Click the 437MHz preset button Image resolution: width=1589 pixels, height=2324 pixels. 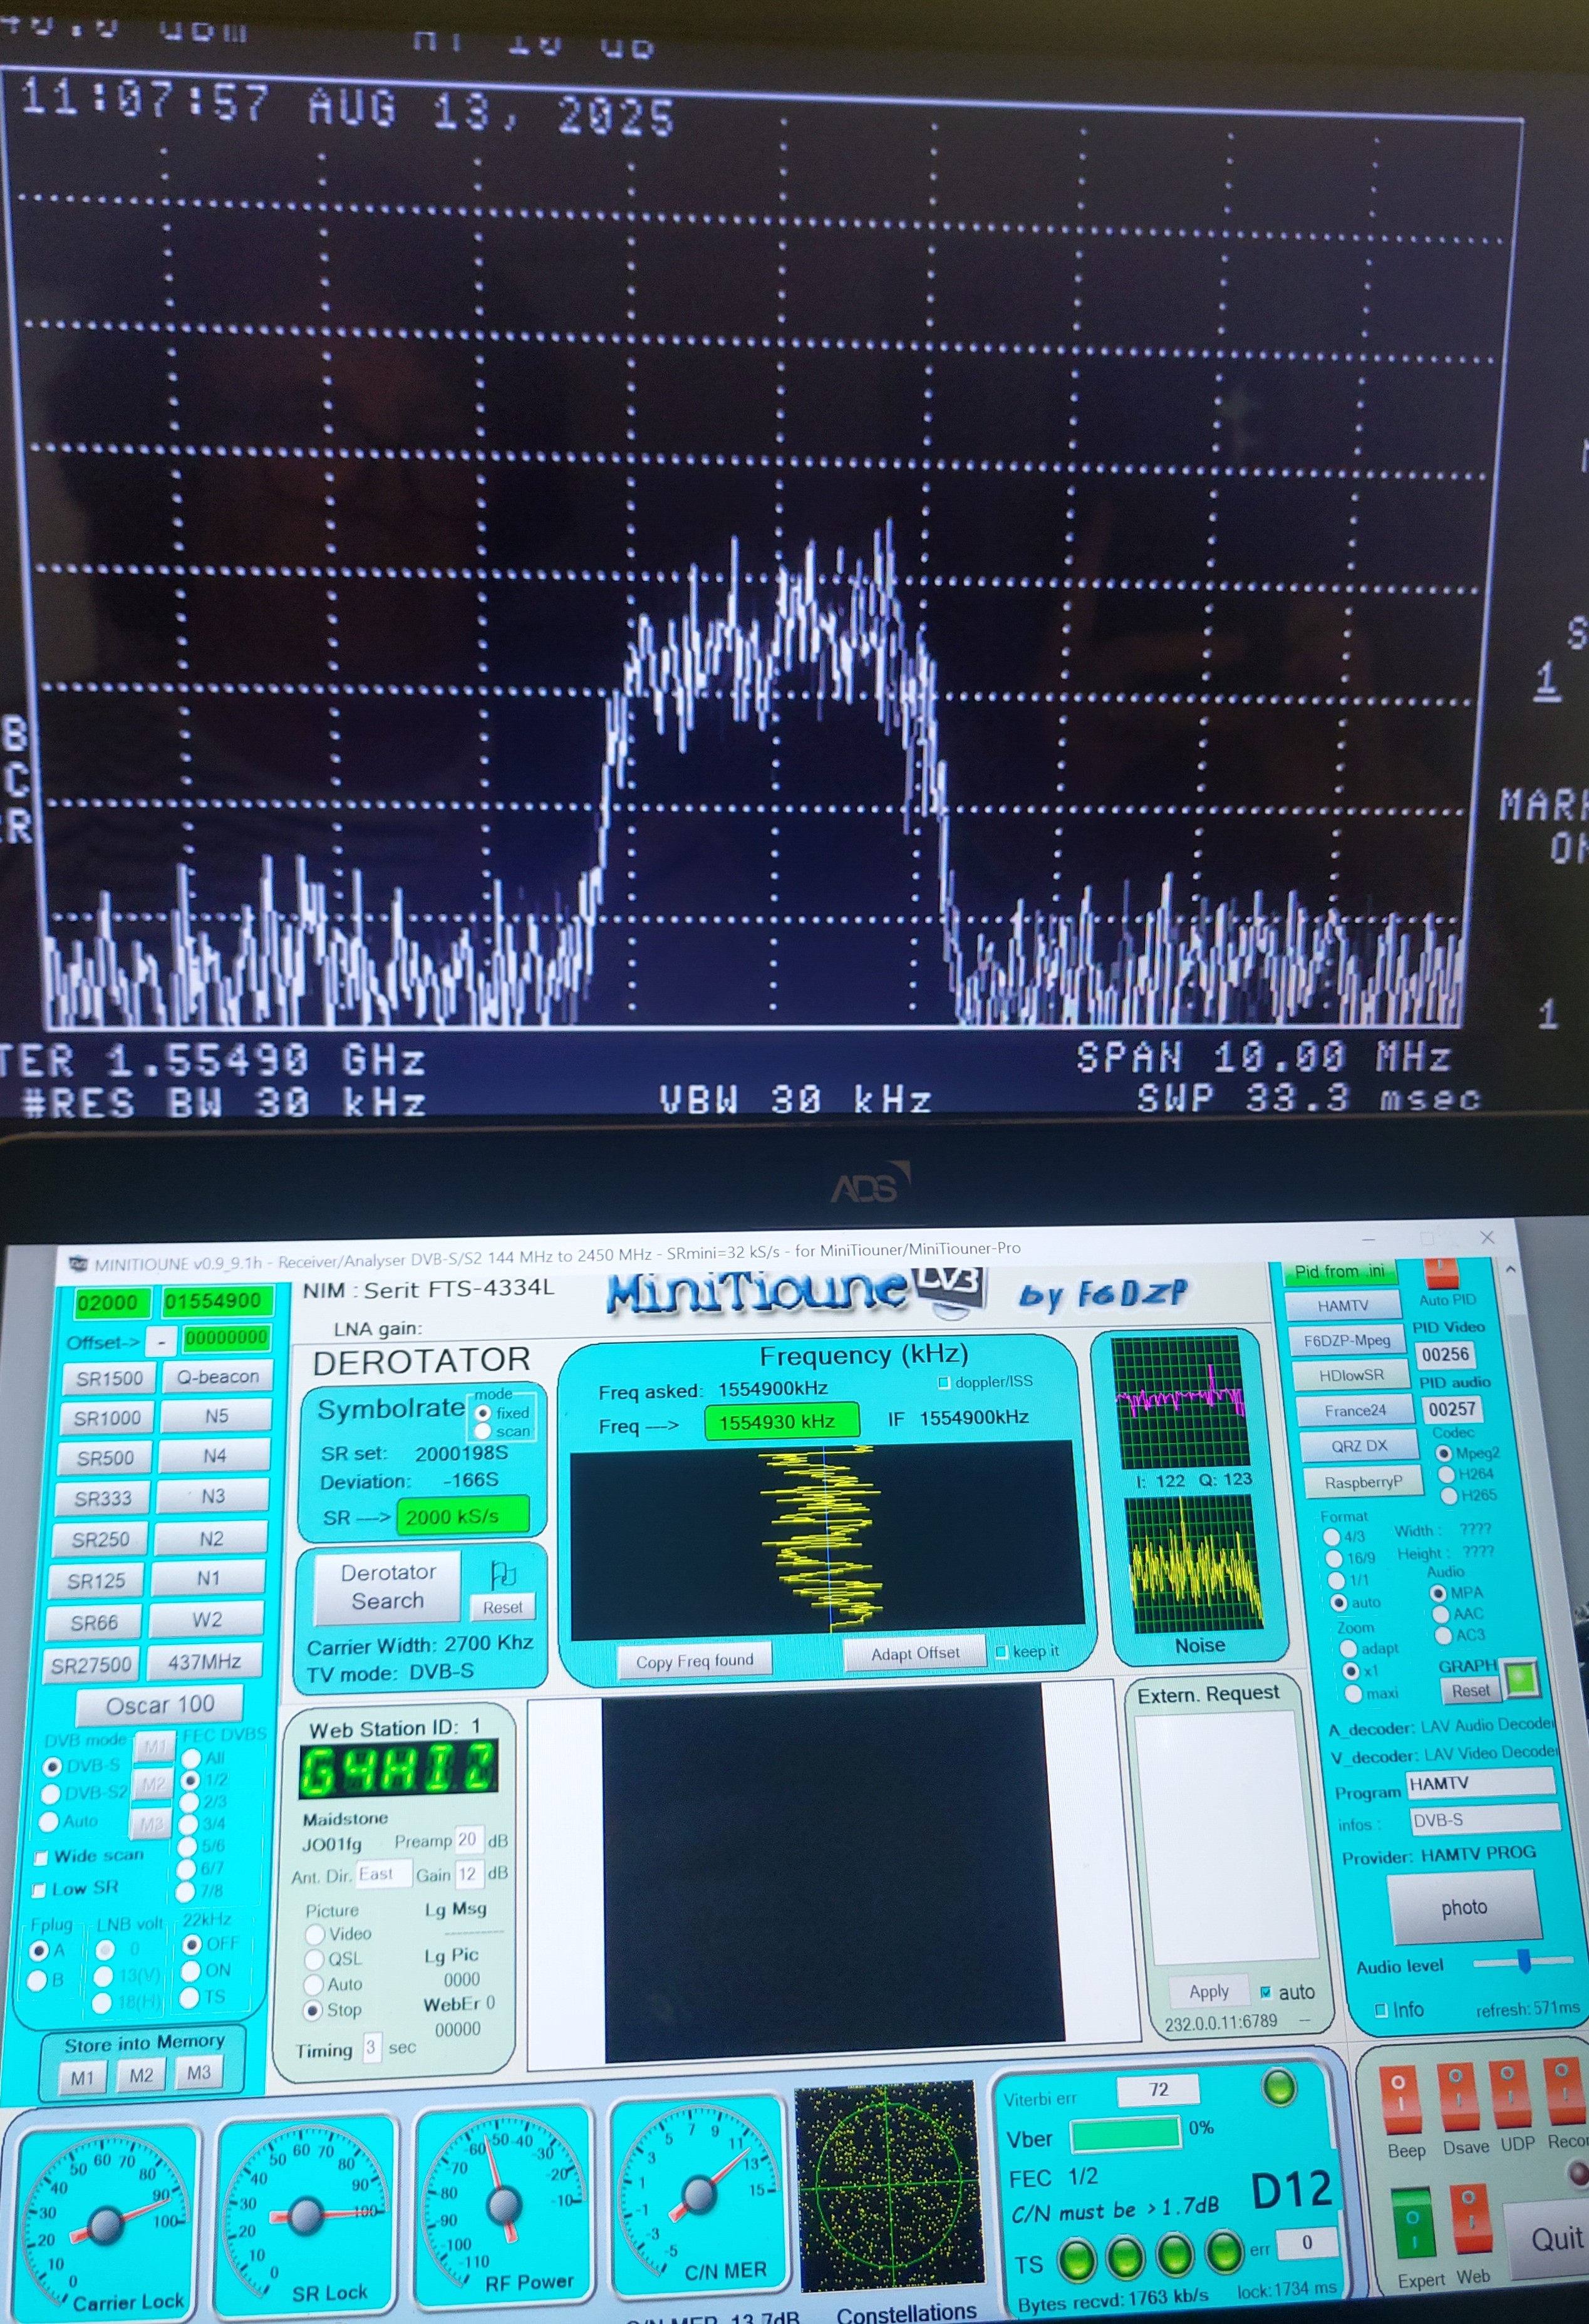point(204,1662)
